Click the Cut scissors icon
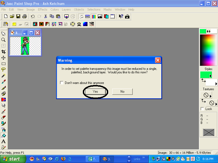The width and height of the screenshot is (218, 163). pyautogui.click(x=46, y=16)
